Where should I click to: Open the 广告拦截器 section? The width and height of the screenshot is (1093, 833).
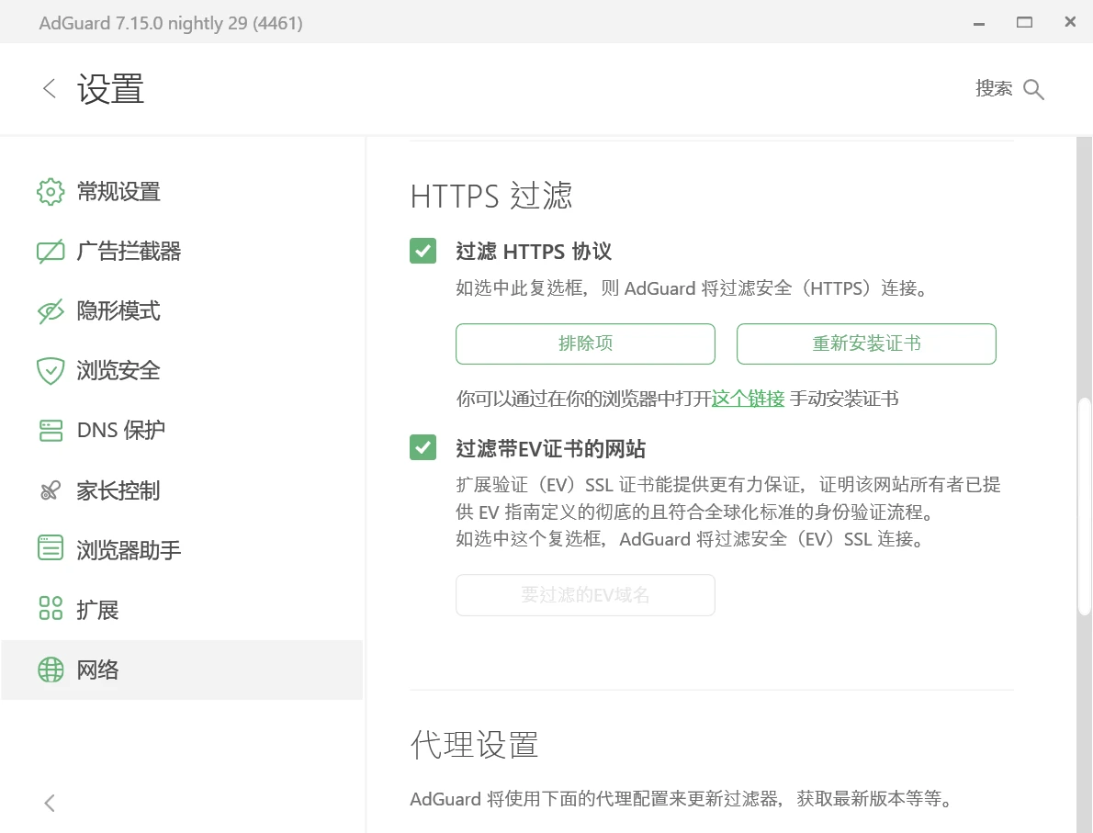[182, 252]
